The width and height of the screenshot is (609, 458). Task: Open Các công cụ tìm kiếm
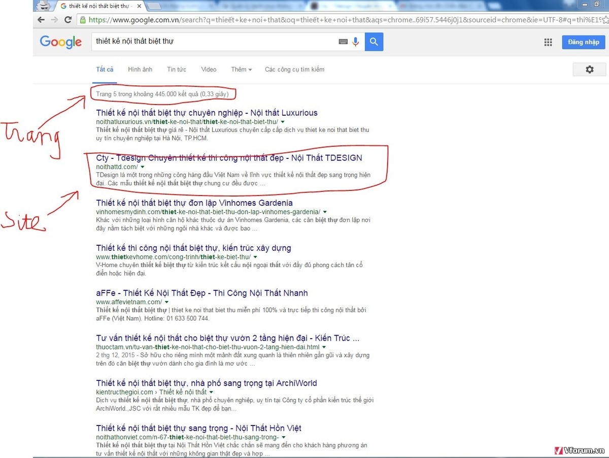pos(294,70)
